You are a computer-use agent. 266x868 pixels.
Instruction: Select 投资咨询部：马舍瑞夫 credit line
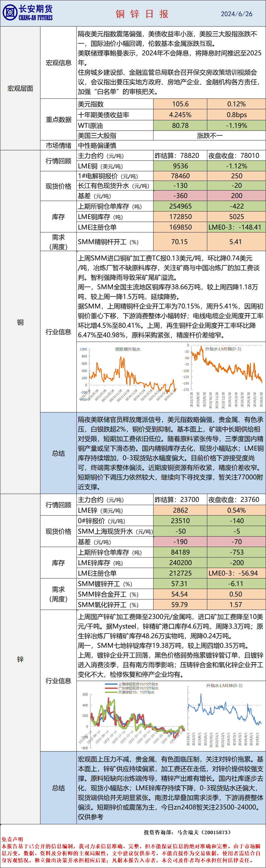tap(188, 832)
